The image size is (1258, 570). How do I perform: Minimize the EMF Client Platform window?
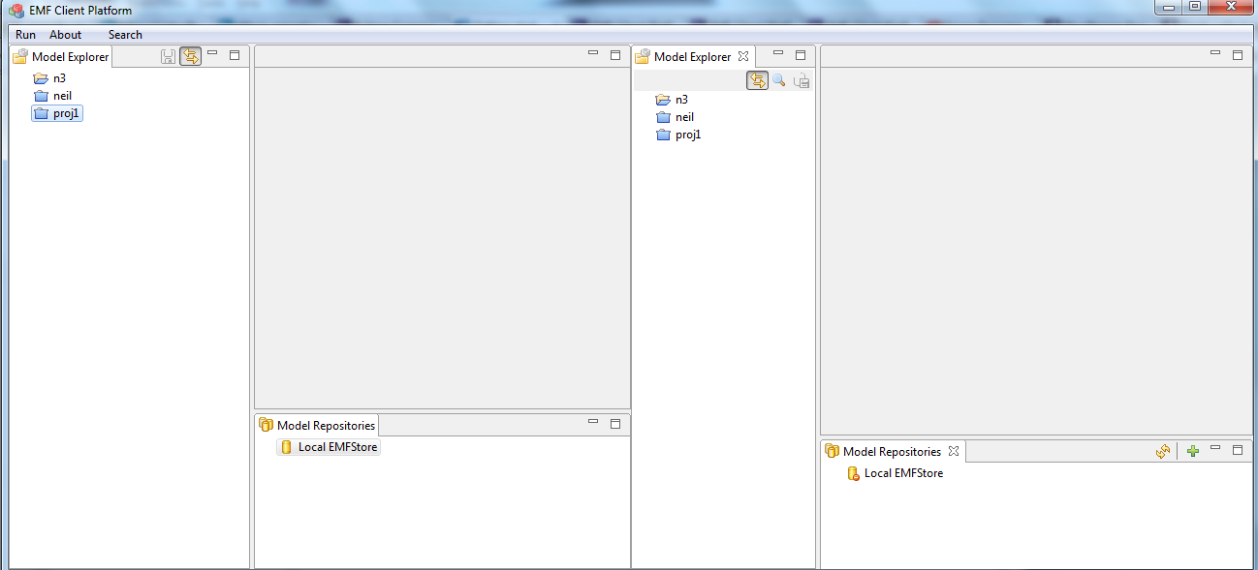[1169, 7]
